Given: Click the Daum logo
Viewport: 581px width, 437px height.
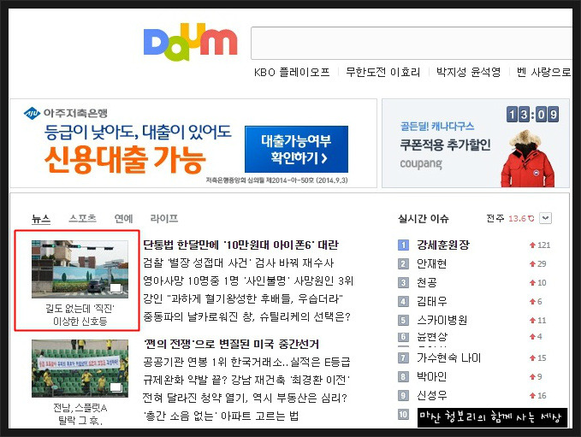Looking at the screenshot, I should tap(190, 42).
